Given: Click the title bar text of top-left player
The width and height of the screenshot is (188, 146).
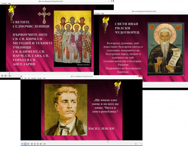Looking at the screenshot, I should pos(51,1).
